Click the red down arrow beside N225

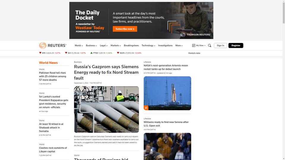click(118, 53)
